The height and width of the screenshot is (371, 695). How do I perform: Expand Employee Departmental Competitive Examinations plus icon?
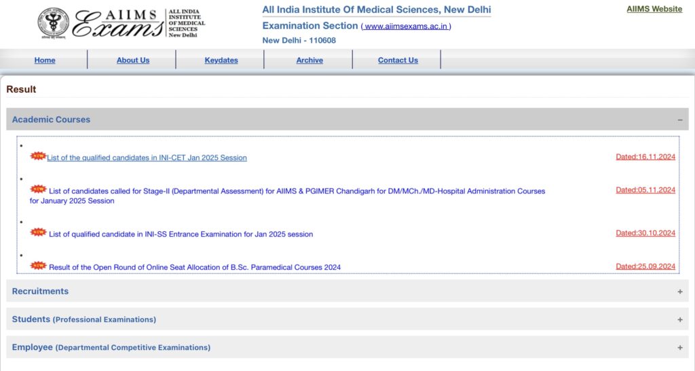click(x=680, y=348)
